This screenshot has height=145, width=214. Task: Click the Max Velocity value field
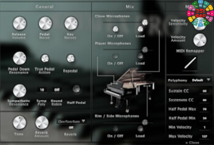coord(204,136)
